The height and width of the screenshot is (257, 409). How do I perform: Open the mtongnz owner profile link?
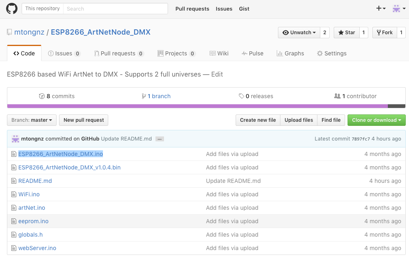tap(29, 32)
